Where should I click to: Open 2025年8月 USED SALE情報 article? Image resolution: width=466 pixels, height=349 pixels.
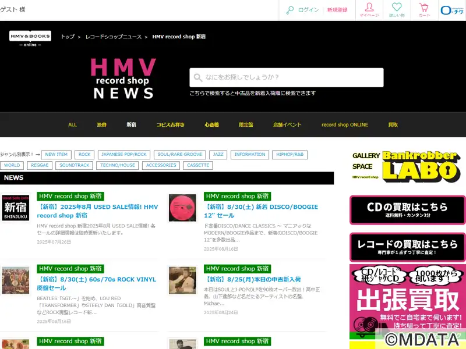[x=97, y=211]
